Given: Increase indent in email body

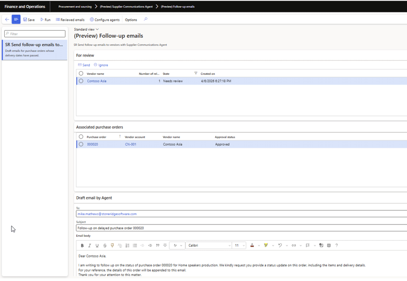Looking at the screenshot, I should [150, 245].
